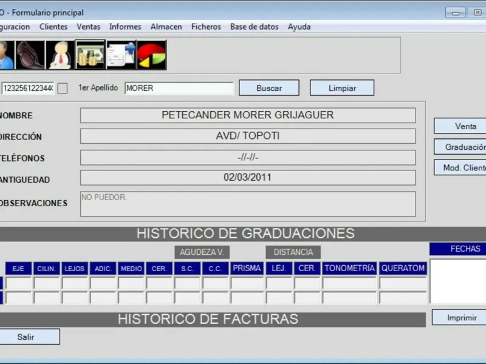Open the employee with tie toolbar icon
Screen dimensions: 486x364
(60, 55)
